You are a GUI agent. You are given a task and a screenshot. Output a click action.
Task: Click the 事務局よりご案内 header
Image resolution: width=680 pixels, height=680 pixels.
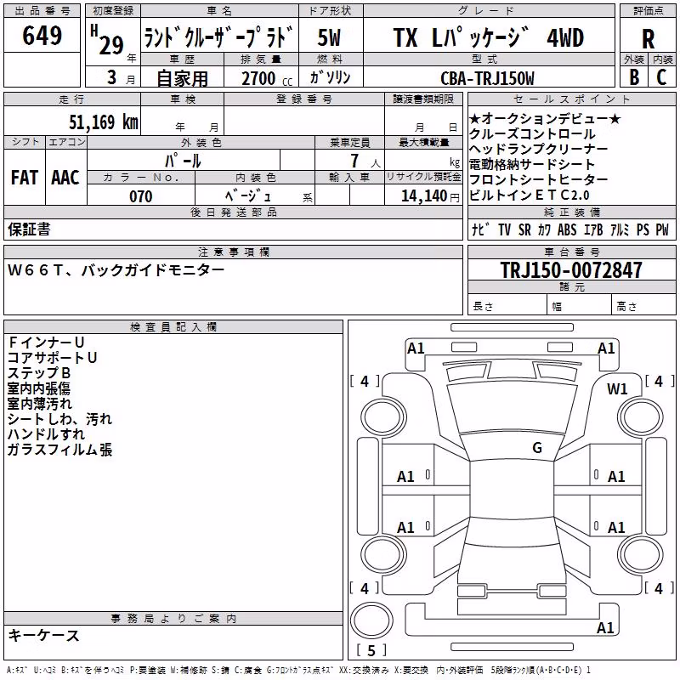point(173,619)
